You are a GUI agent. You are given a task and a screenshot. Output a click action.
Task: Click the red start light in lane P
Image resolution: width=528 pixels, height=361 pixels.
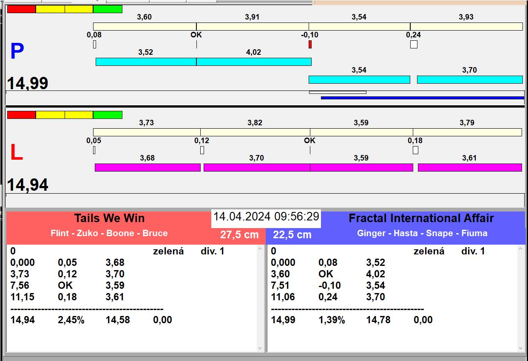(x=22, y=9)
